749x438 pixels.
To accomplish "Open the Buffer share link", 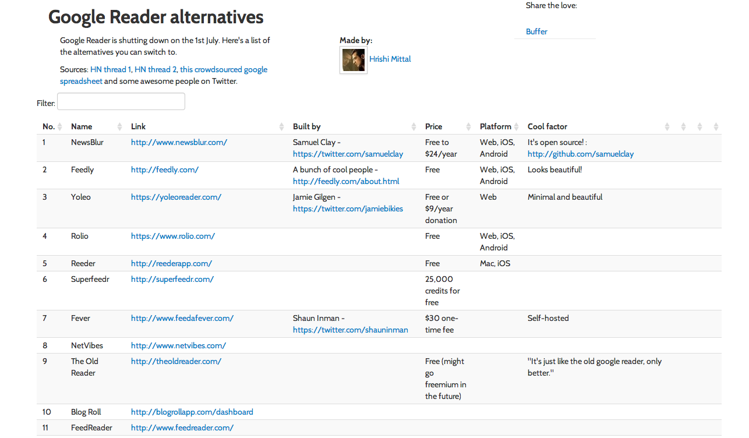I will pos(536,31).
